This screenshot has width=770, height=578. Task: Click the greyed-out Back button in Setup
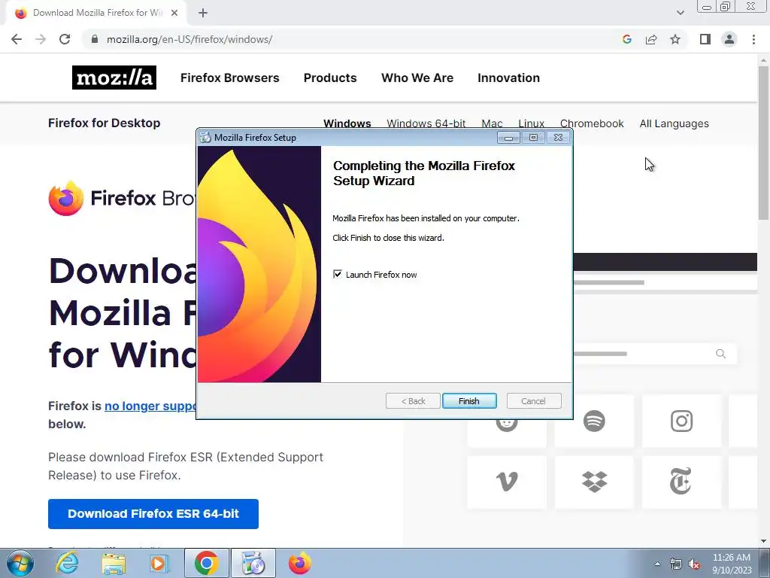413,401
